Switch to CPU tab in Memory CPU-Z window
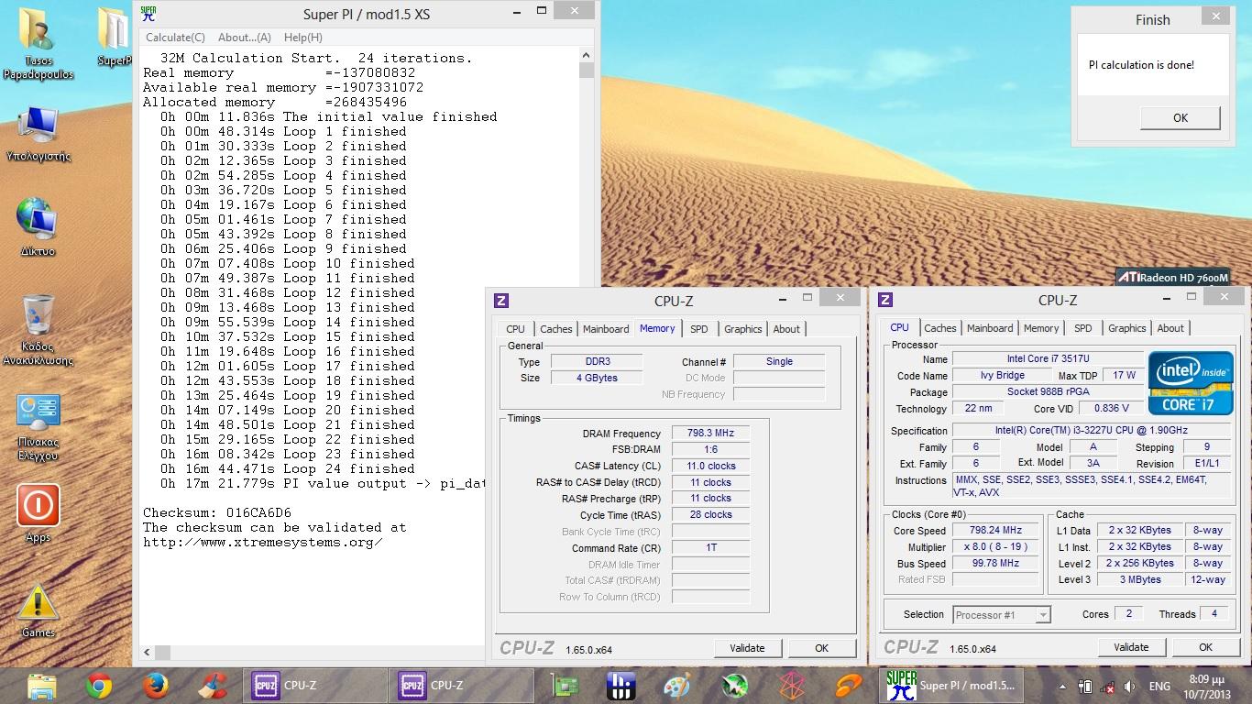Viewport: 1252px width, 704px height. point(516,329)
